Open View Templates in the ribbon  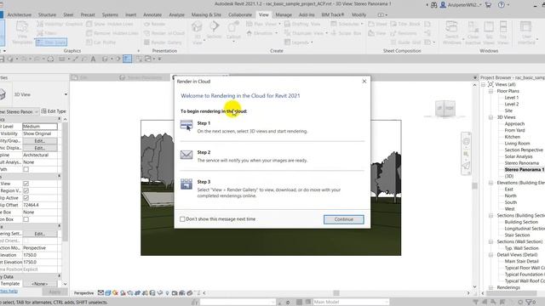pos(22,32)
